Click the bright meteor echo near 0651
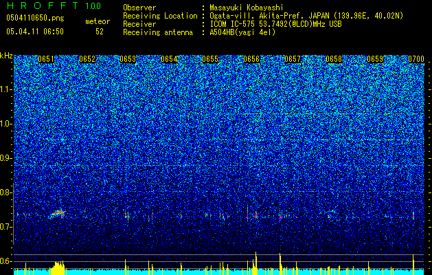The width and height of the screenshot is (432, 275). pos(57,214)
